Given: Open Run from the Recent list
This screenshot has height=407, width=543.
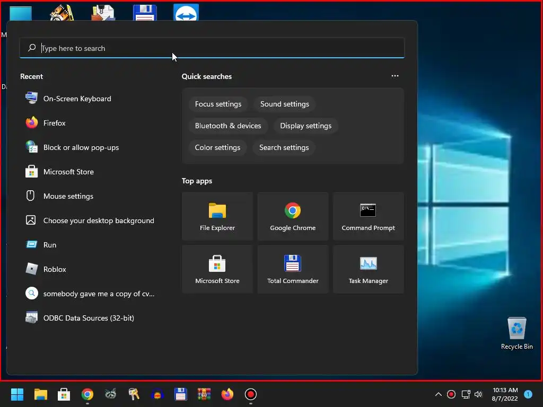Looking at the screenshot, I should pyautogui.click(x=91, y=245).
